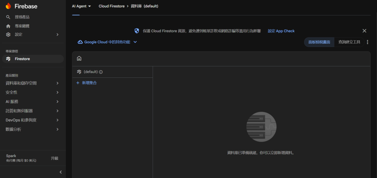Click the Firestore icon in sidebar shortcut

(8, 59)
